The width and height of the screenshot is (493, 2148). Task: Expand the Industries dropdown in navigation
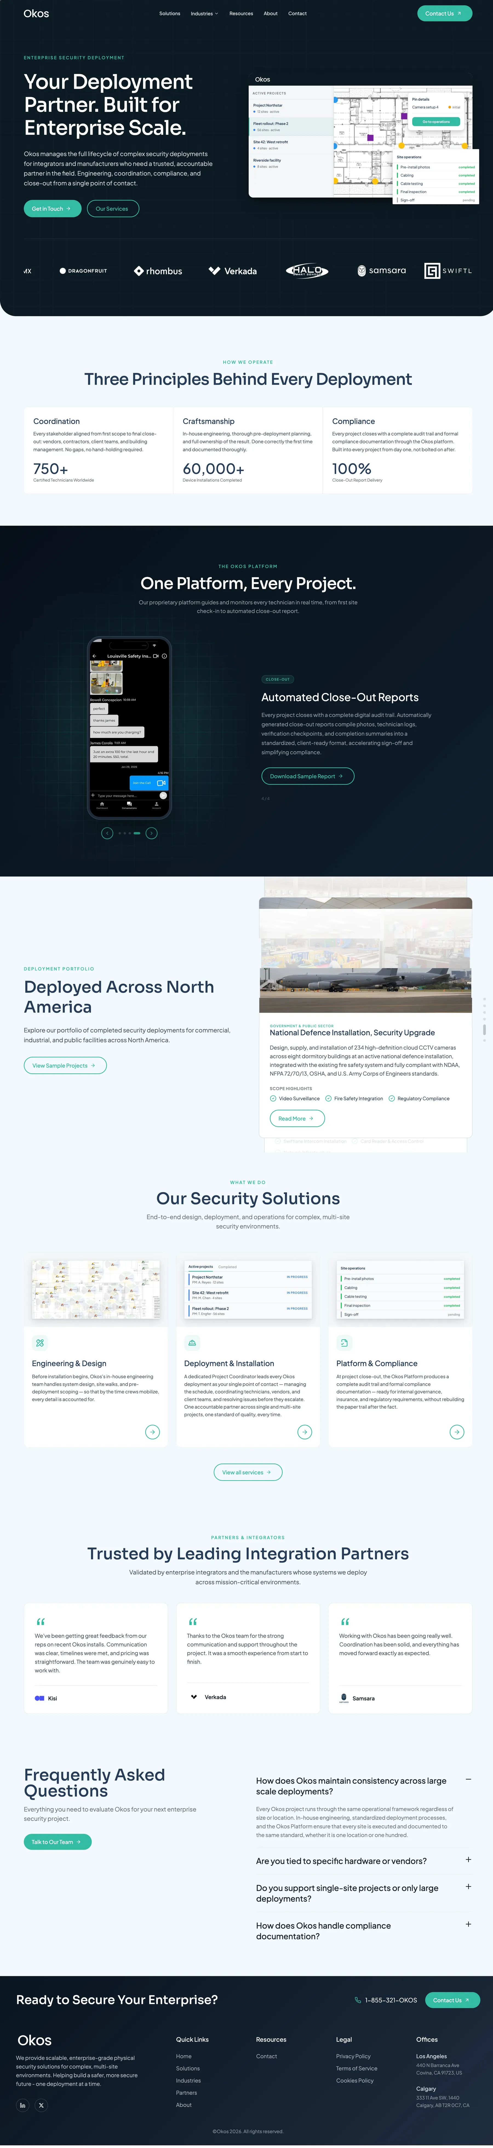204,13
